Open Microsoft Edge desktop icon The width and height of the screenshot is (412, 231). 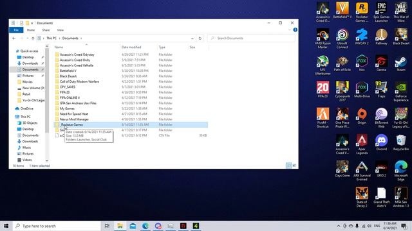(400, 171)
